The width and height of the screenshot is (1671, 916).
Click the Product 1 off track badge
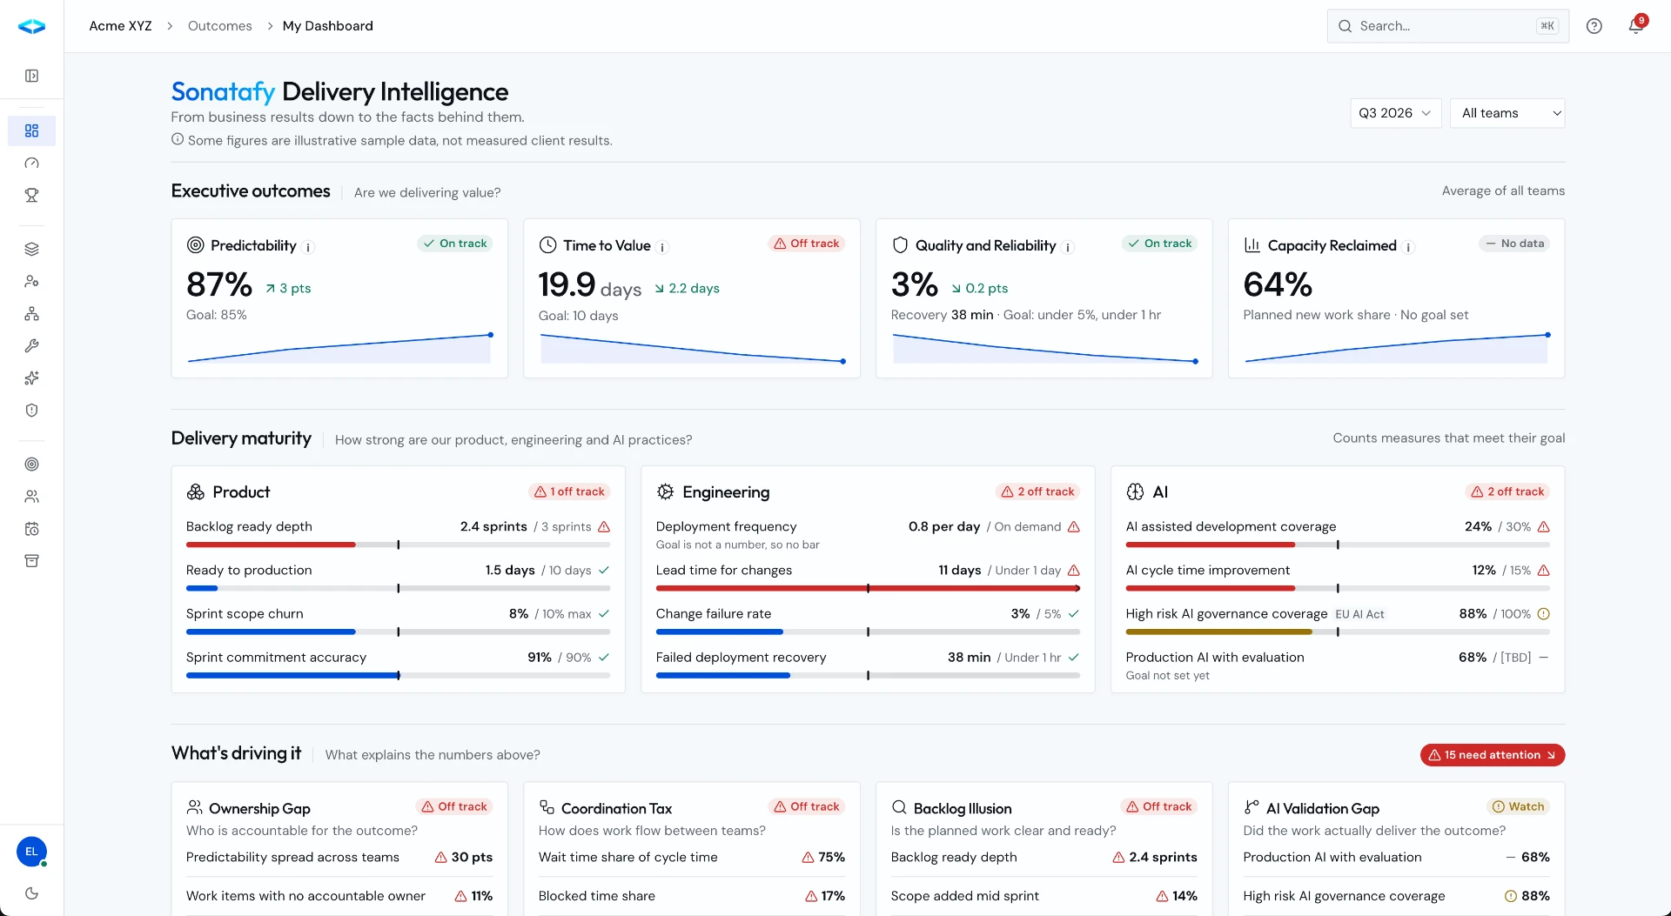(569, 491)
